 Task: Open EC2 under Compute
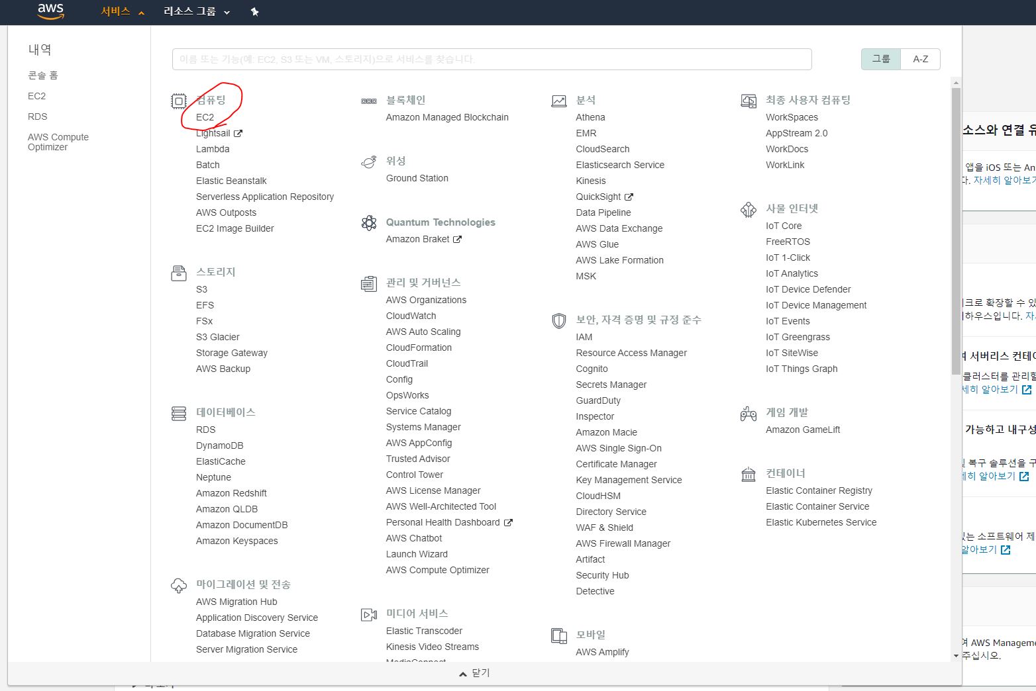(x=205, y=117)
